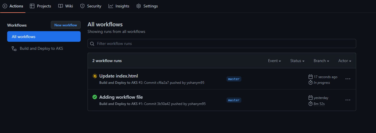This screenshot has width=376, height=133.
Task: Click the Filter workflow runs search field
Action: coord(224,43)
